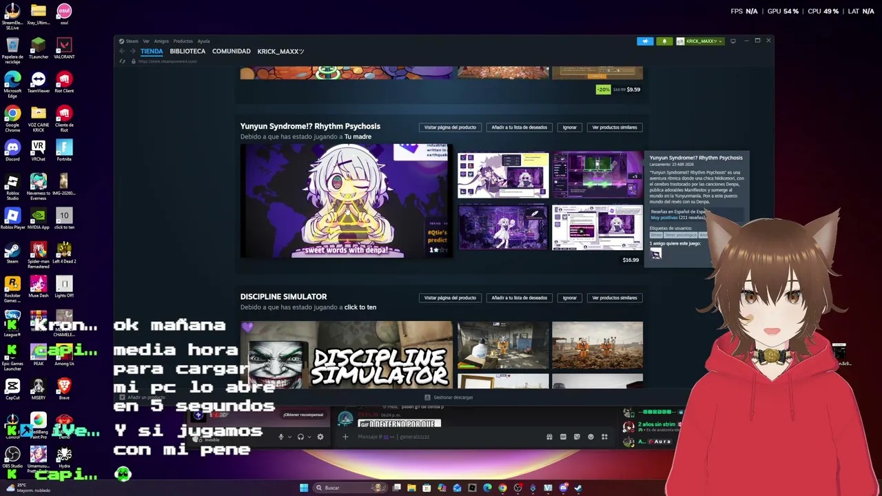
Task: Open the green Steam notifications bell
Action: click(x=664, y=41)
